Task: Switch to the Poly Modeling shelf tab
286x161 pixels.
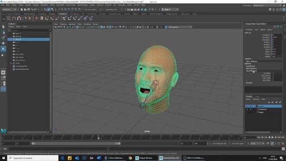Action: (x=29, y=14)
